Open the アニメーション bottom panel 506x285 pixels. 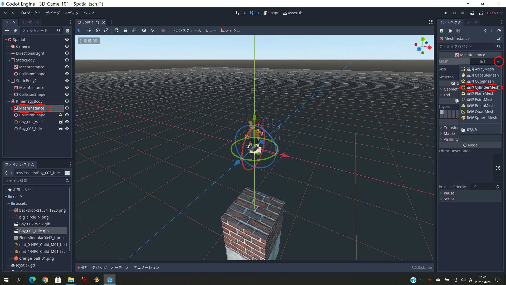click(x=147, y=268)
